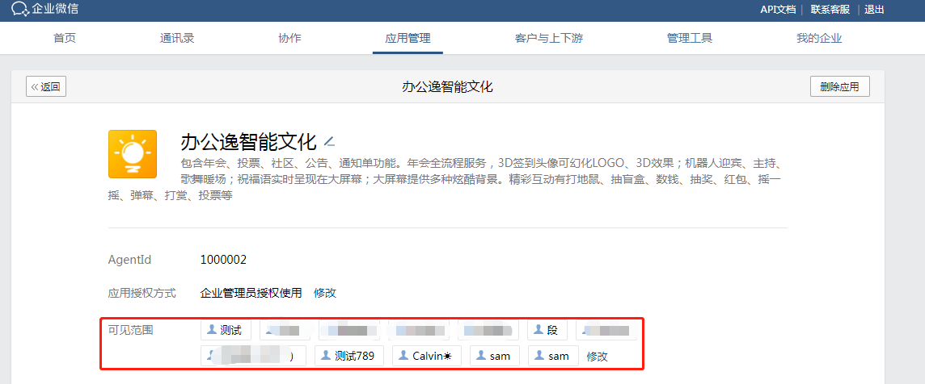This screenshot has height=384, width=925.
Task: Click the person icon in Calvin tag
Action: coord(404,355)
